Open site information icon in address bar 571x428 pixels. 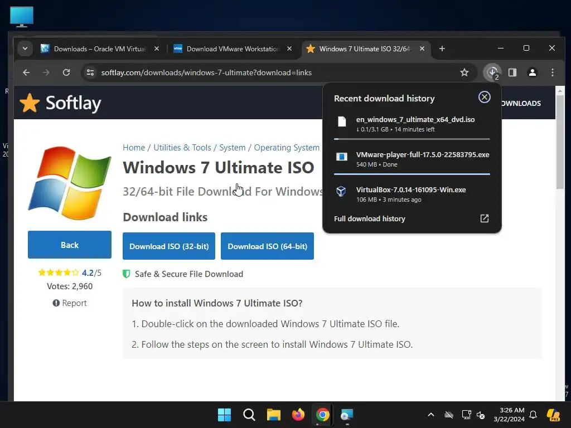(90, 72)
